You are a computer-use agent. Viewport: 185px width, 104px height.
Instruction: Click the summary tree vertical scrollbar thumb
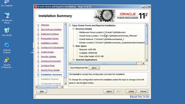pyautogui.click(x=147, y=35)
